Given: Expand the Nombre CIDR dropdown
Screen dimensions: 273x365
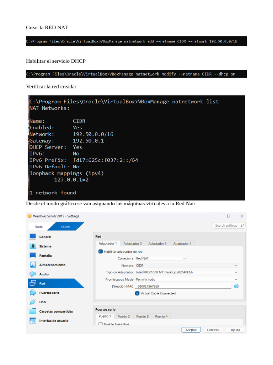Looking at the screenshot, I should 187,265.
